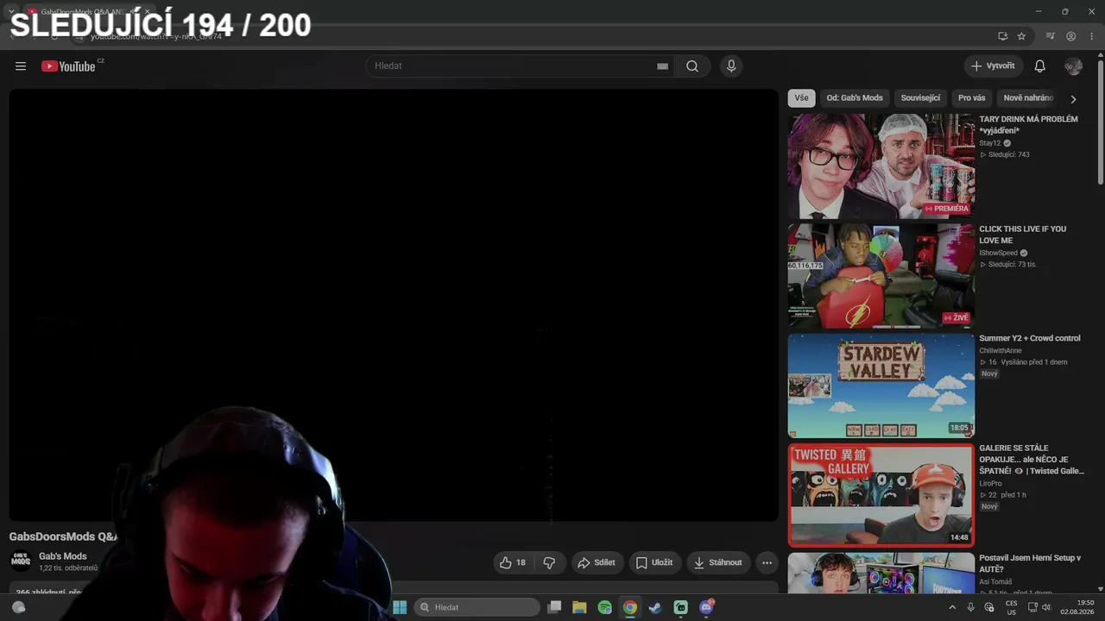Show hidden system tray icons
Viewport: 1105px width, 621px height.
952,607
